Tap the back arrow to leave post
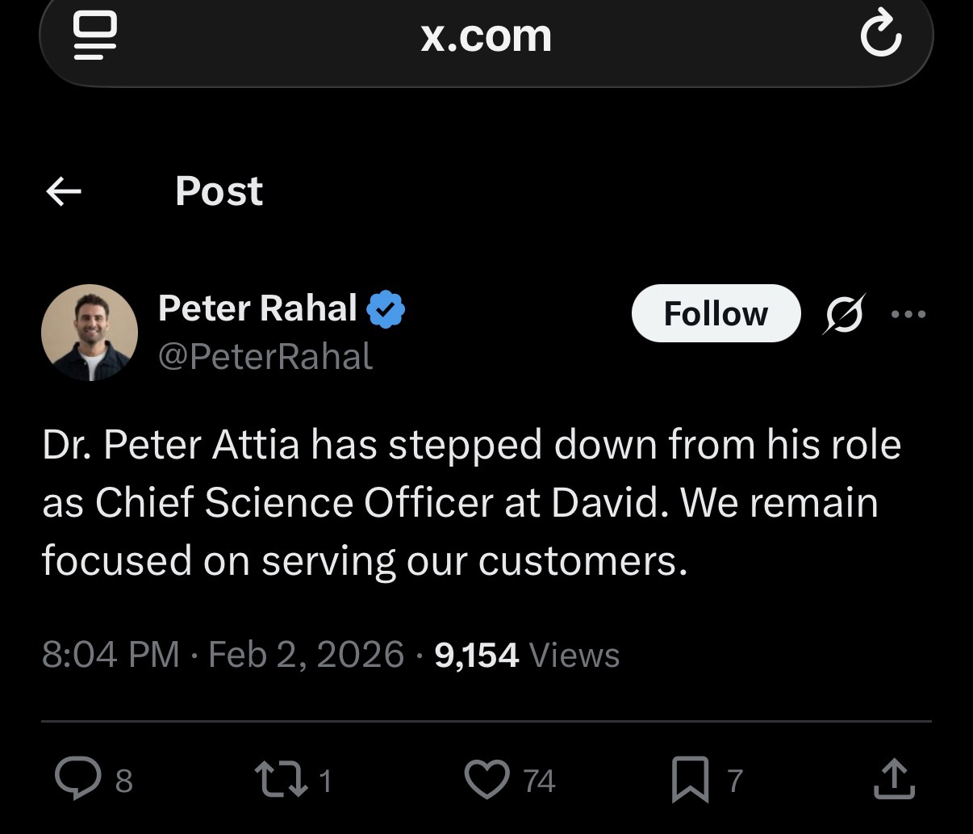 pyautogui.click(x=65, y=191)
